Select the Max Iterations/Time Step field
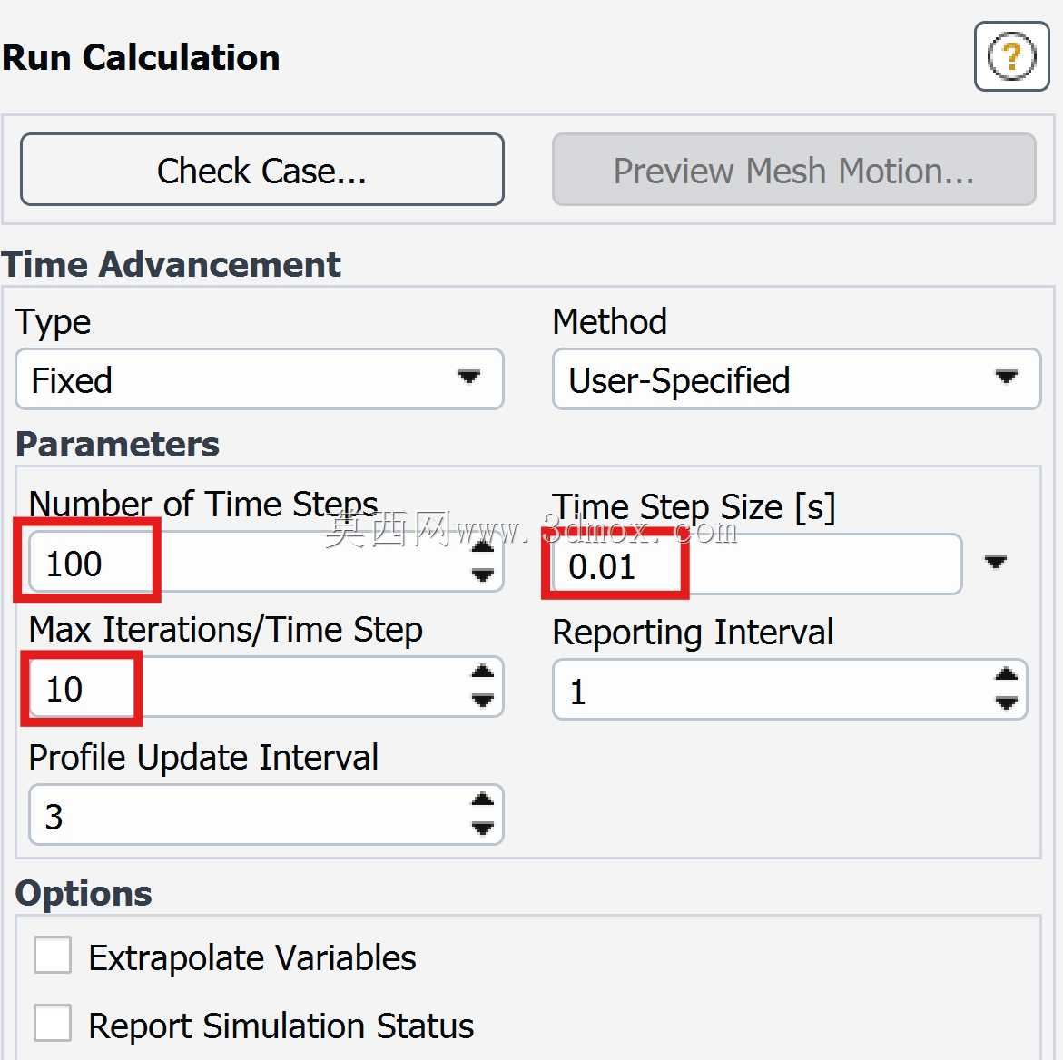The image size is (1063, 1060). pos(266,687)
